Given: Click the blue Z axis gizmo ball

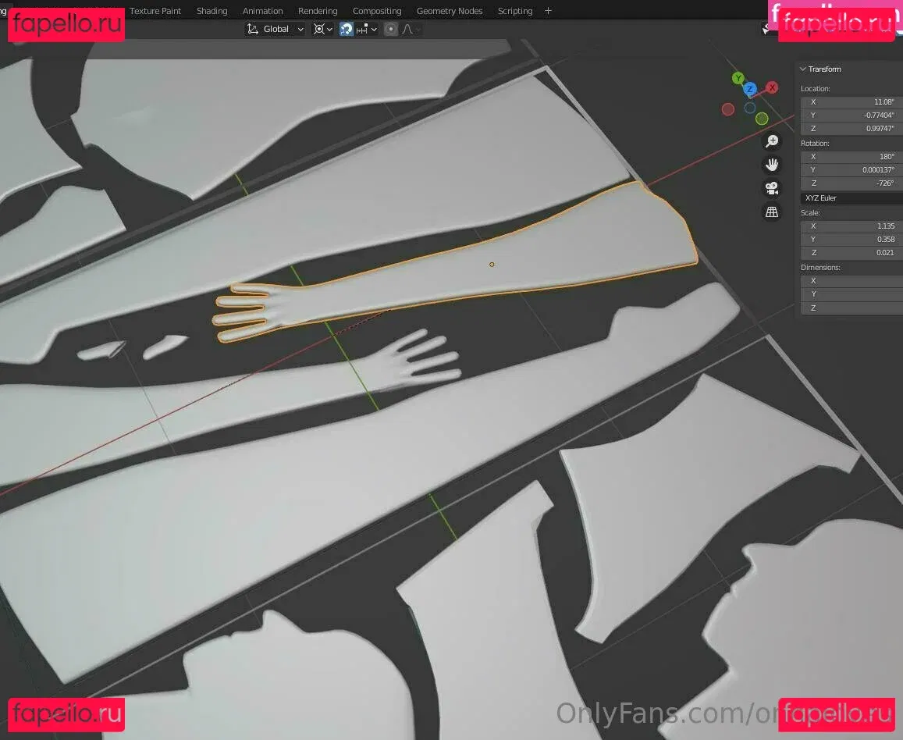Looking at the screenshot, I should click(750, 89).
